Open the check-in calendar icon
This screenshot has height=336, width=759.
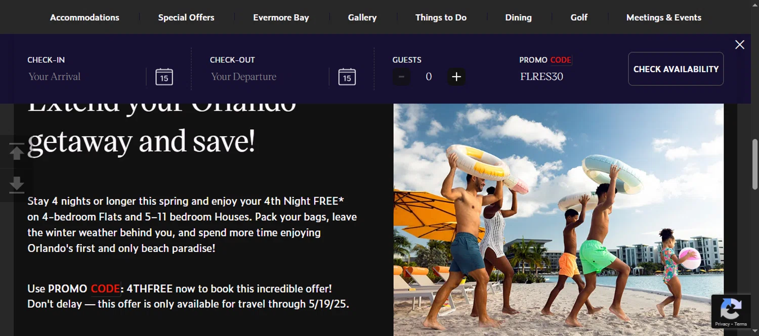pos(164,77)
